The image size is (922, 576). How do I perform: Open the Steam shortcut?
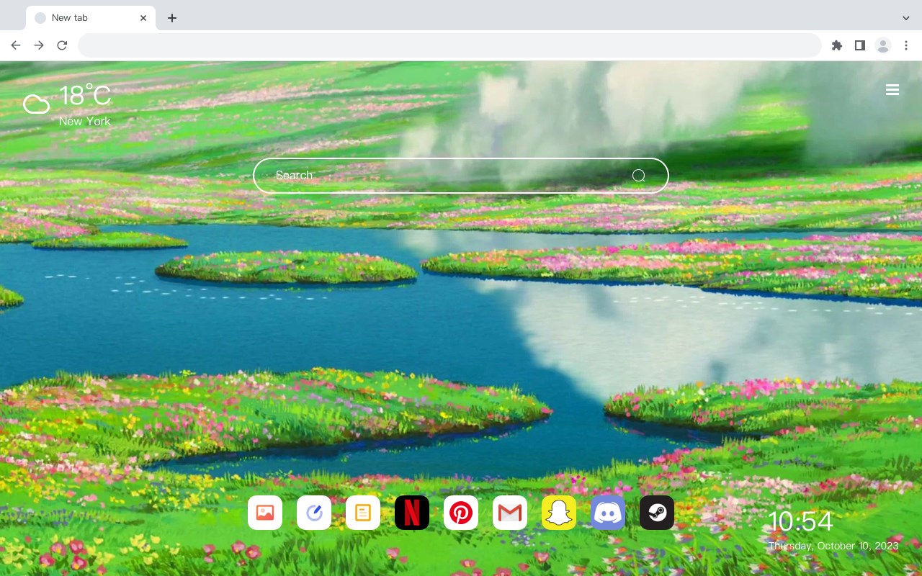click(x=657, y=513)
